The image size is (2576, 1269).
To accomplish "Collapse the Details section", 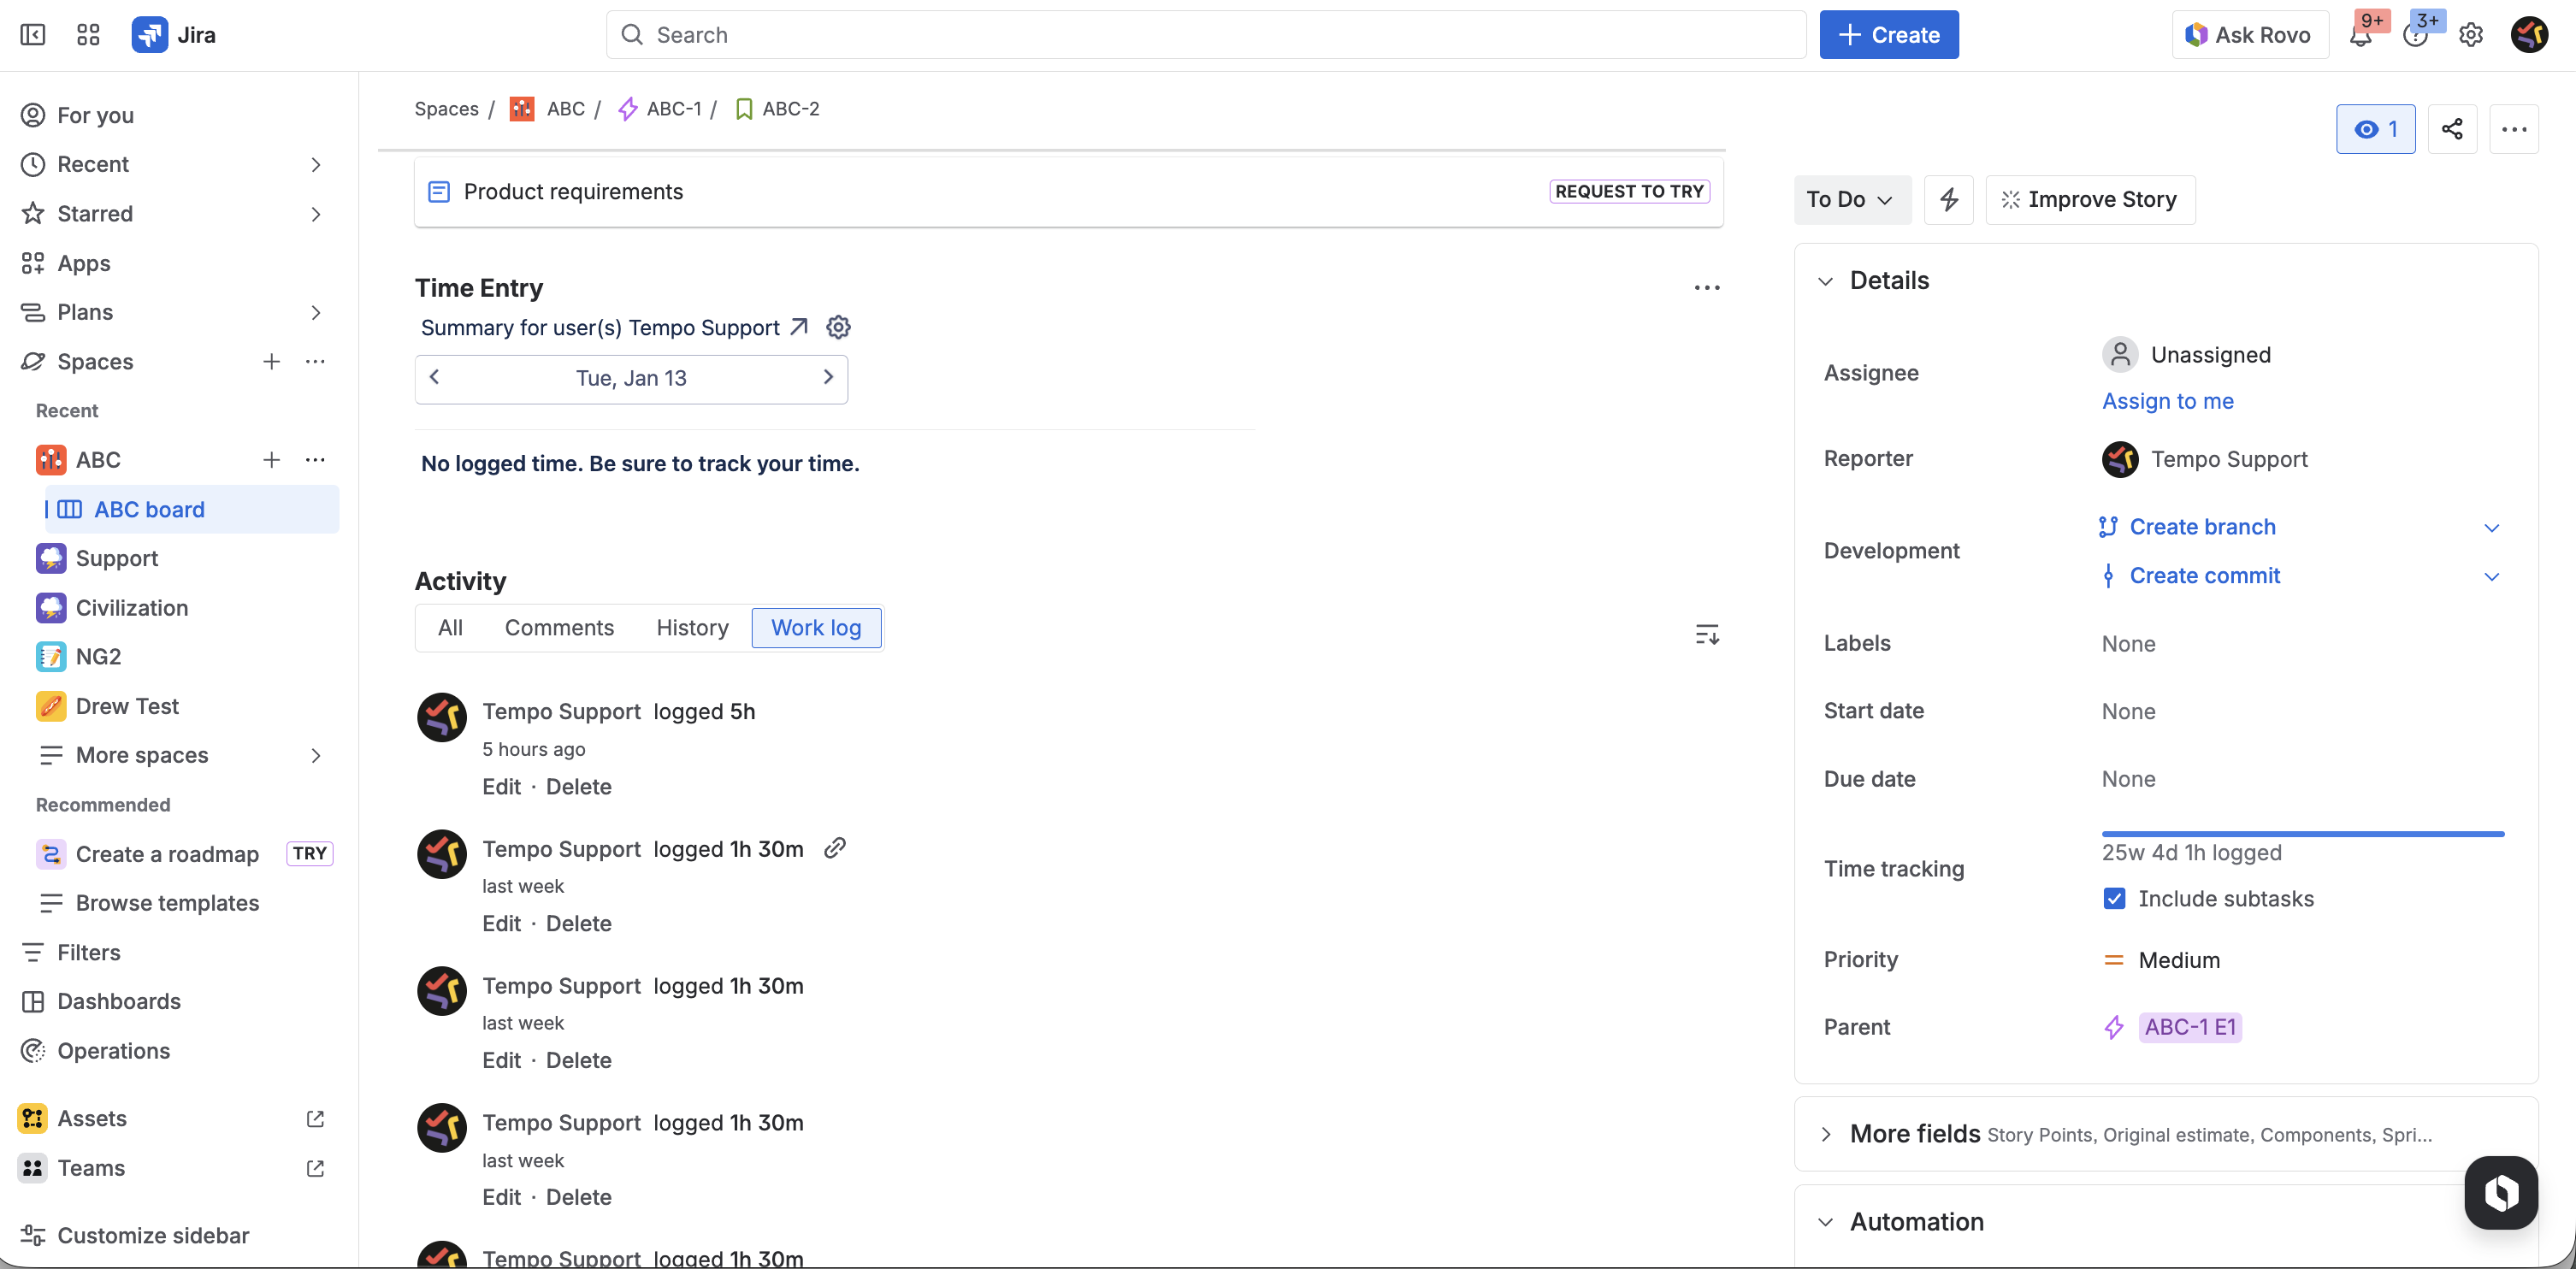I will point(1826,281).
